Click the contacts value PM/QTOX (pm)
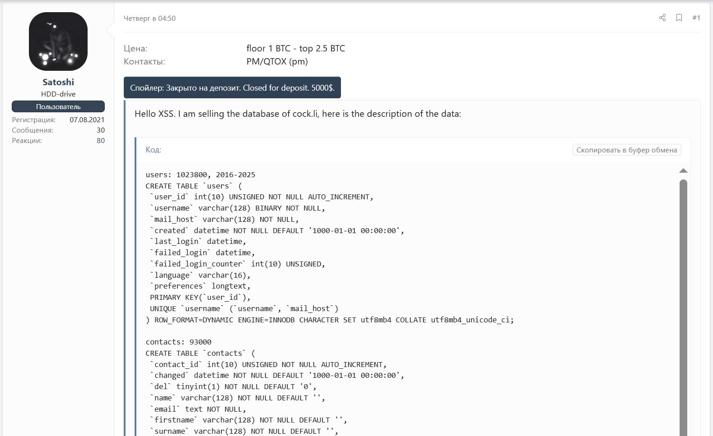Viewport: 713px width, 436px height. pyautogui.click(x=277, y=61)
